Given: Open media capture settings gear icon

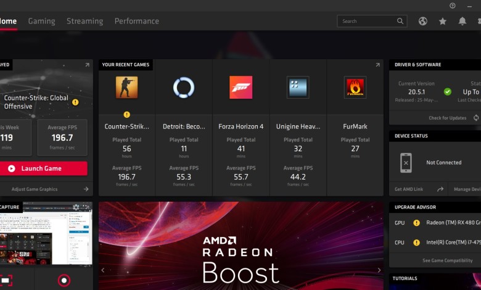Looking at the screenshot, I should coord(76,207).
